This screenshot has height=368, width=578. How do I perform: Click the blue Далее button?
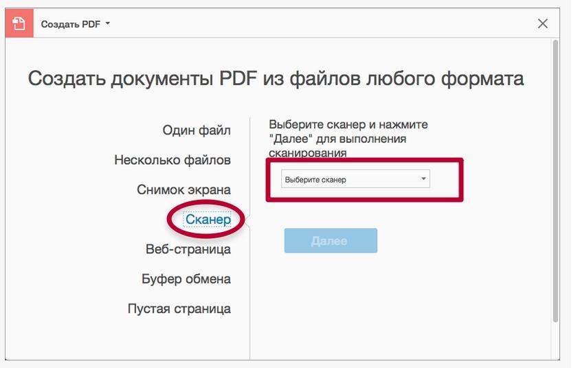pos(331,240)
